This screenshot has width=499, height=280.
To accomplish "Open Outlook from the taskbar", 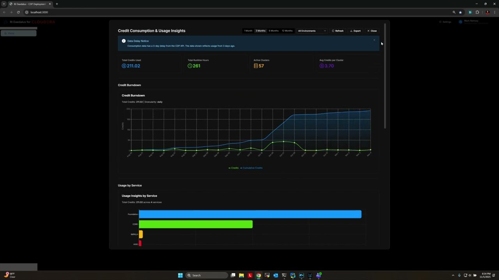I will point(276,275).
